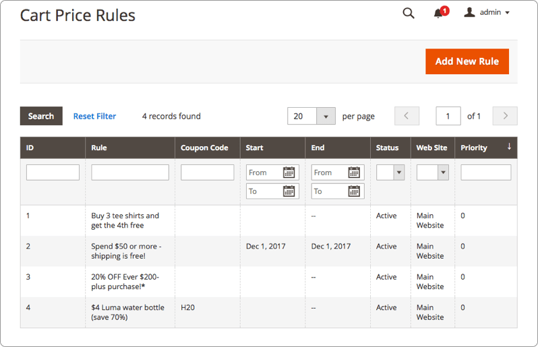
Task: Go to the next page arrow
Action: (505, 116)
